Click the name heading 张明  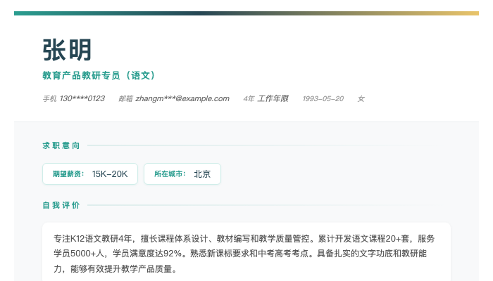[x=67, y=50]
